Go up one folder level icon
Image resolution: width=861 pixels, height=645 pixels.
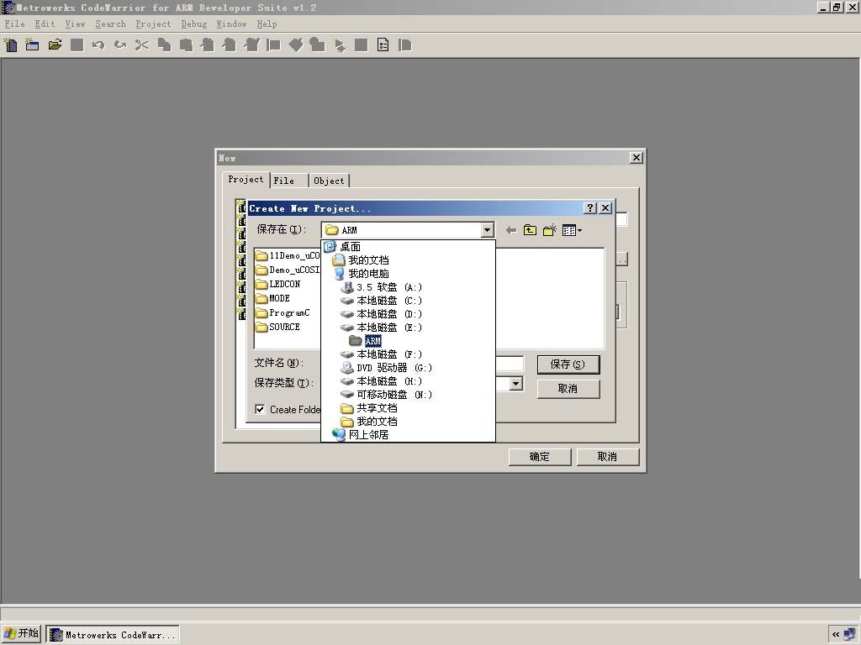pyautogui.click(x=530, y=230)
